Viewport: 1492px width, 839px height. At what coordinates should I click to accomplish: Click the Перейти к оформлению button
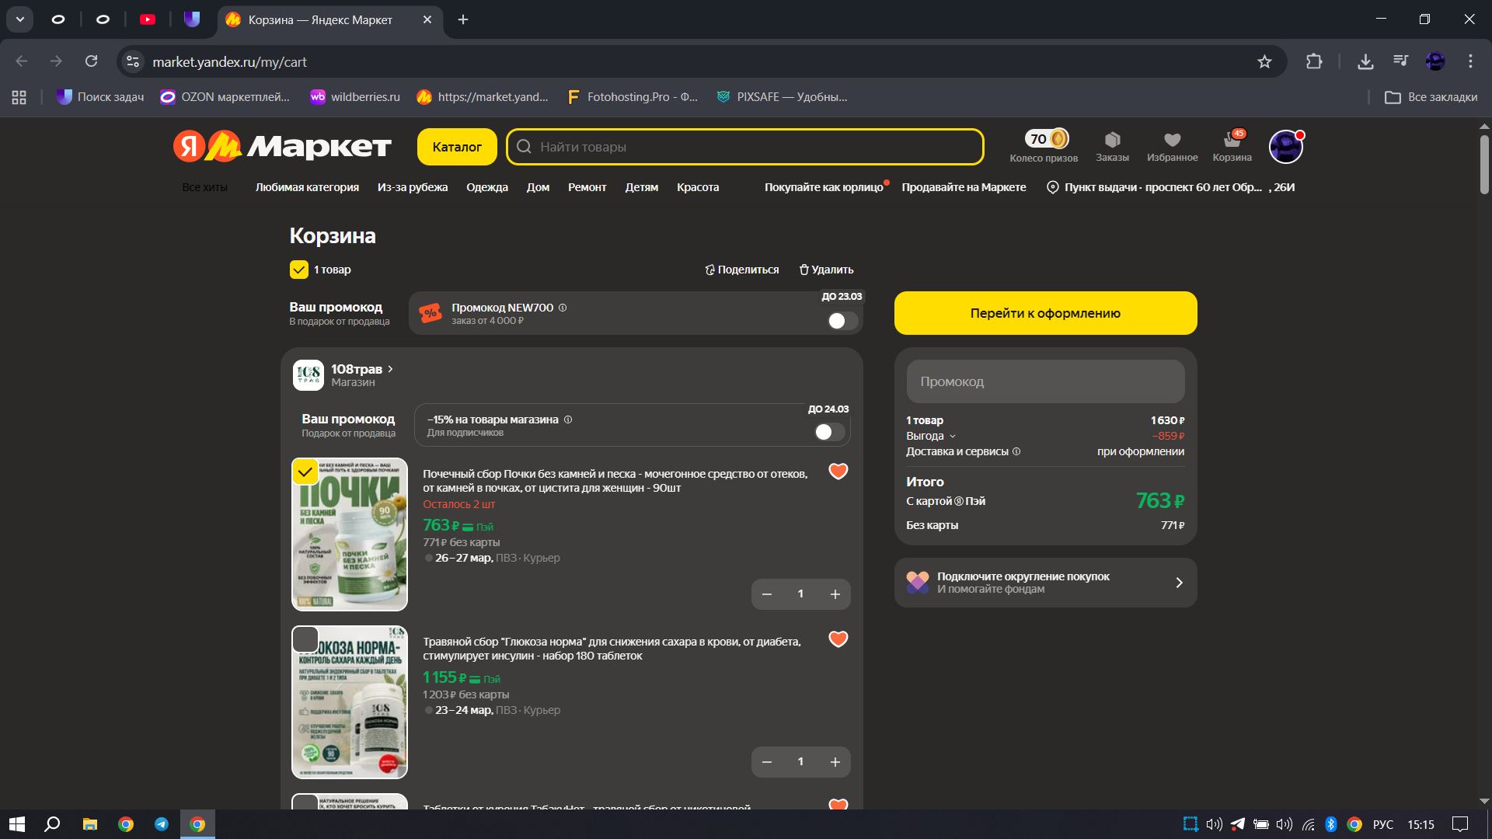pyautogui.click(x=1045, y=313)
